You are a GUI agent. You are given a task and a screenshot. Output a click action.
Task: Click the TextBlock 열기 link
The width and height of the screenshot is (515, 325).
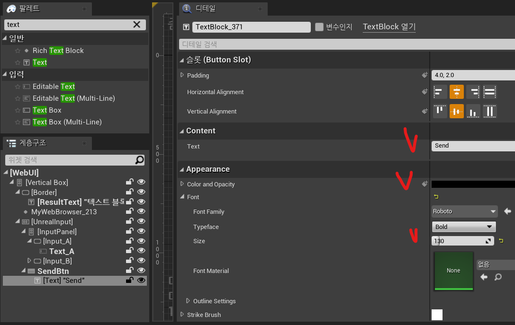[389, 27]
